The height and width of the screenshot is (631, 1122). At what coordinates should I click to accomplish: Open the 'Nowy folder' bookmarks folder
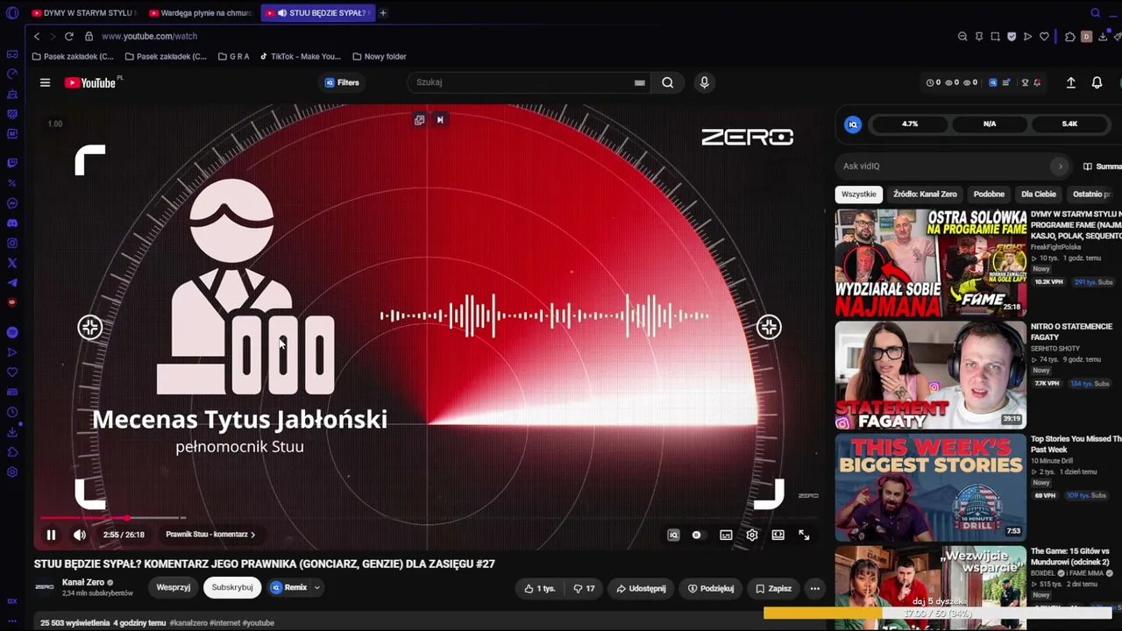[x=379, y=56]
